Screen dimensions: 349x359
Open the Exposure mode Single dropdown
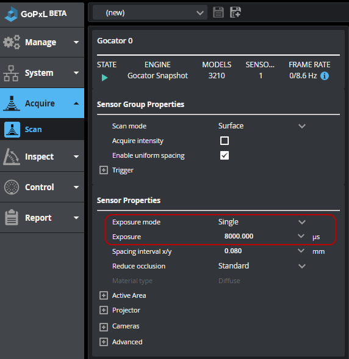tap(262, 222)
